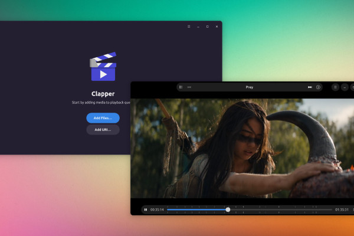354x236 pixels.
Task: Open the hamburger menu in Clapper start window
Action: (189, 27)
